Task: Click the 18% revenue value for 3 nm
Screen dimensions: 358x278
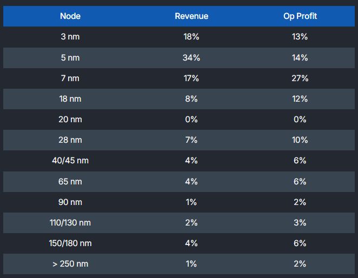Action: pyautogui.click(x=191, y=37)
